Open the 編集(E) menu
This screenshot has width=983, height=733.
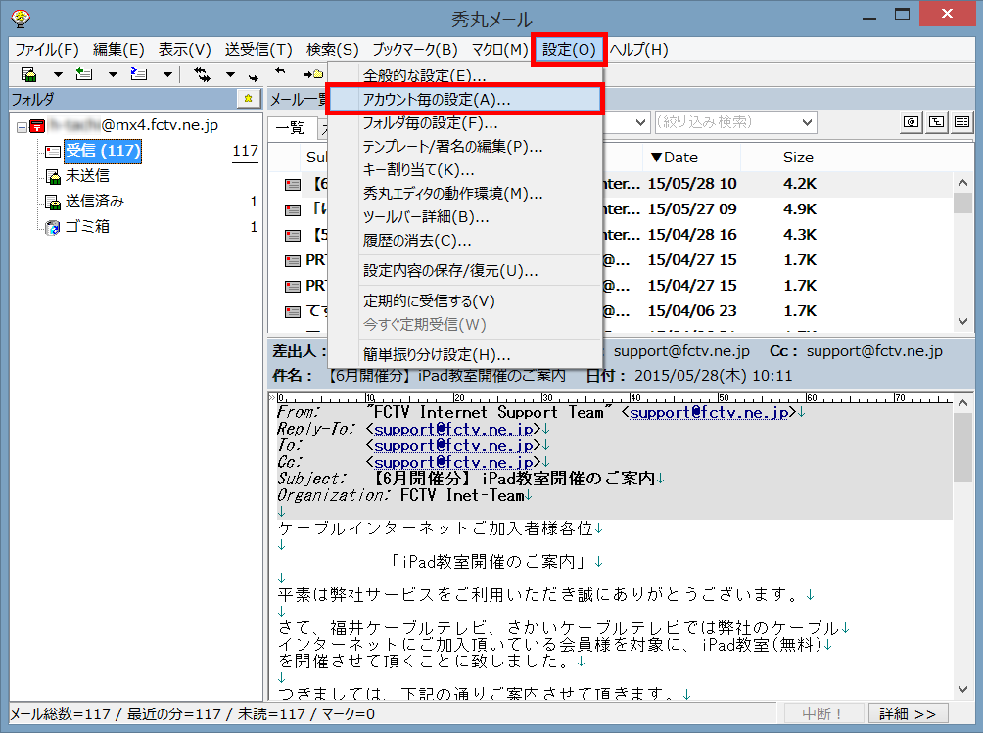tap(118, 50)
